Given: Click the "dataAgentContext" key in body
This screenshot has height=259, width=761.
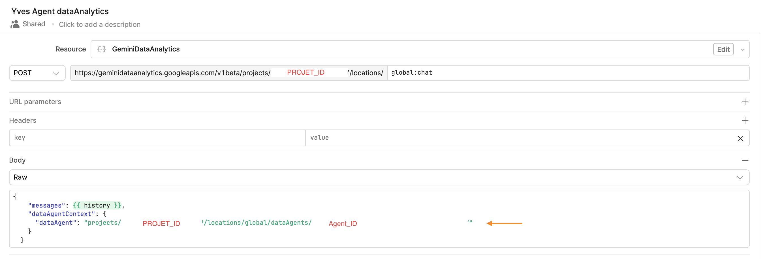Looking at the screenshot, I should 61,214.
